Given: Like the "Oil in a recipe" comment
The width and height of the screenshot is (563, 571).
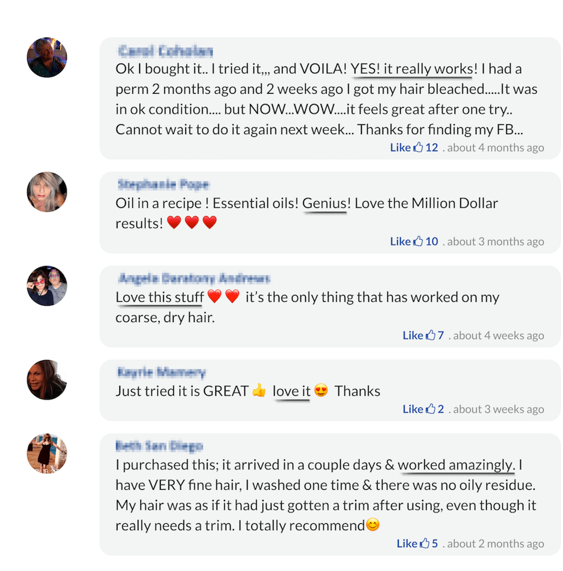Looking at the screenshot, I should (x=400, y=241).
